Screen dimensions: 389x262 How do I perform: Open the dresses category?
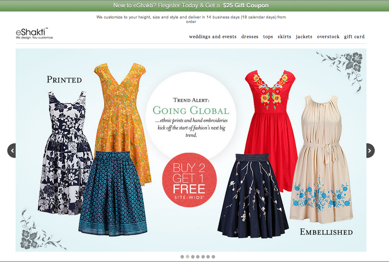coord(250,37)
